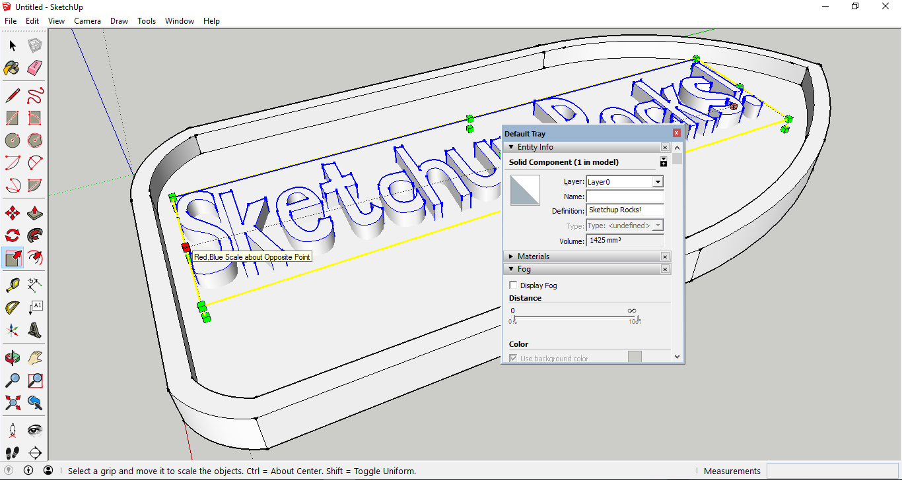This screenshot has width=902, height=480.
Task: Select the Tape Measure tool
Action: click(13, 285)
